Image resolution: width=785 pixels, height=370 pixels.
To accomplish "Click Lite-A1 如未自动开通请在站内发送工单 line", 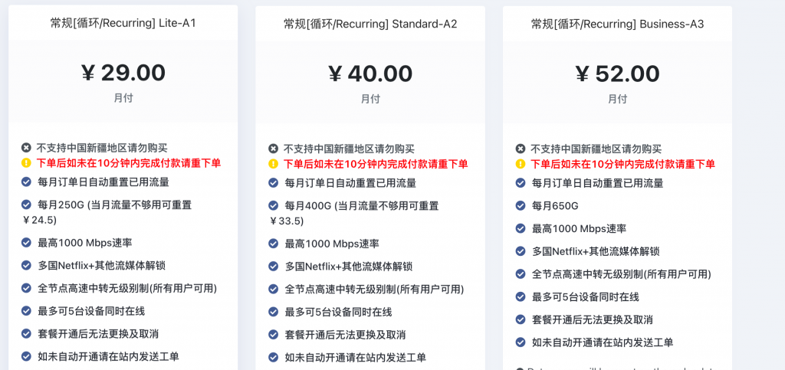I will (x=108, y=356).
